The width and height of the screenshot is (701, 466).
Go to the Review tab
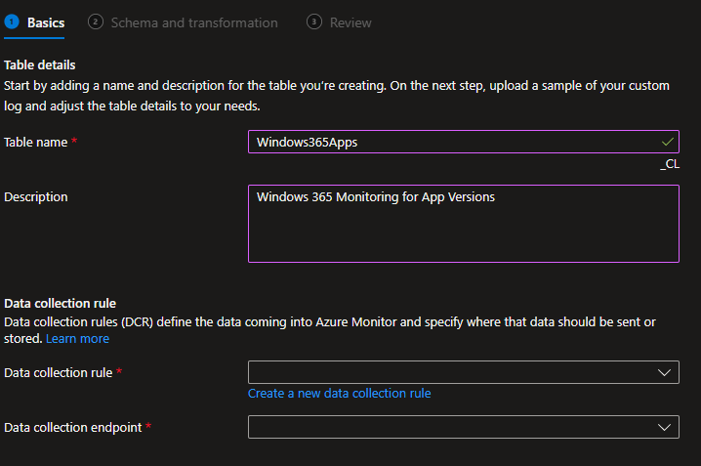point(350,22)
